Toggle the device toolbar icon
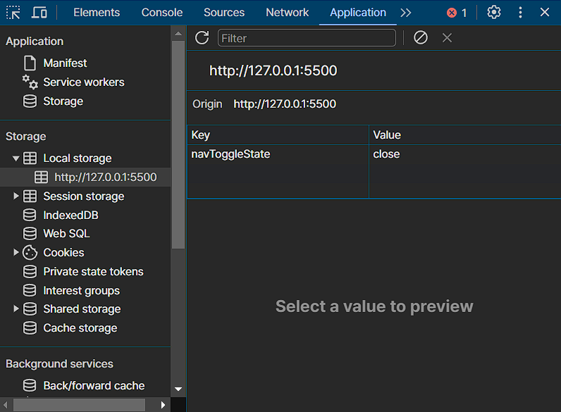The height and width of the screenshot is (412, 561). [x=39, y=13]
